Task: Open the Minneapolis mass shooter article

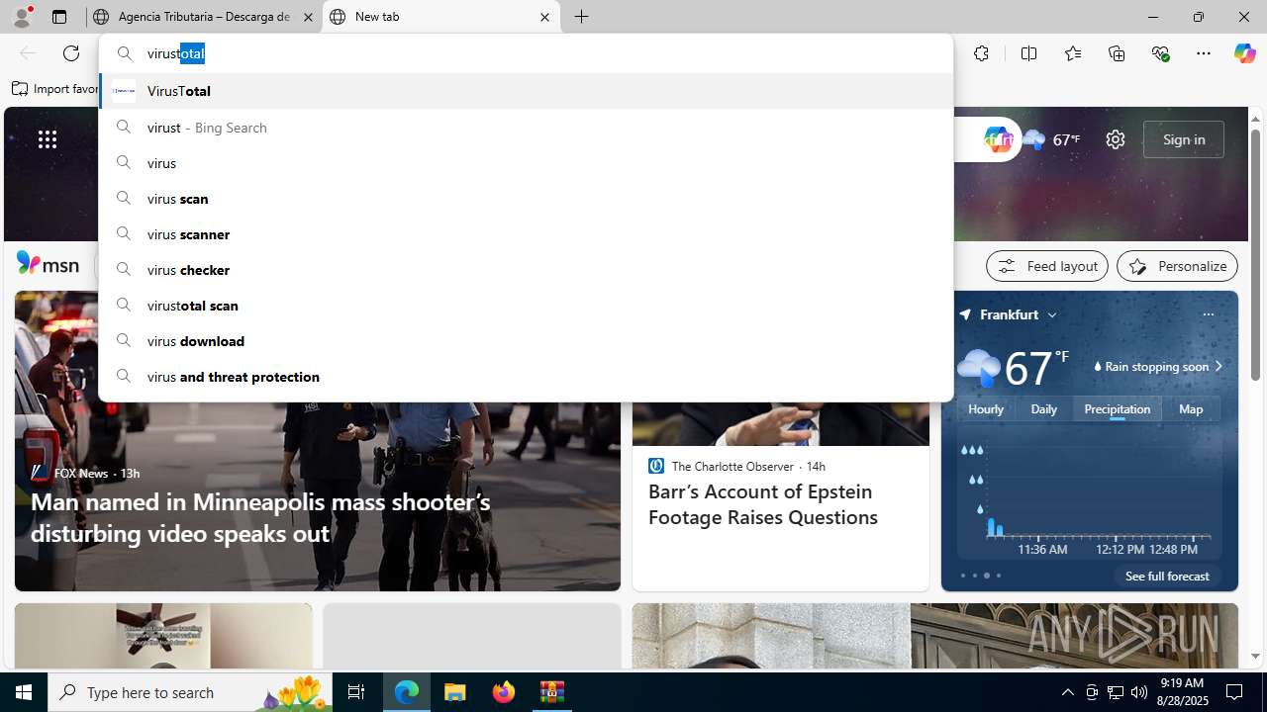Action: click(x=260, y=517)
